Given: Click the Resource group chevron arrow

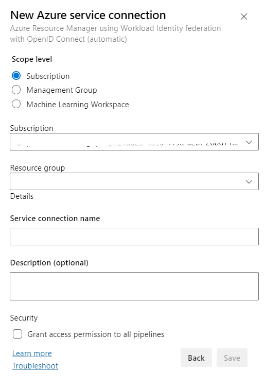Looking at the screenshot, I should [x=249, y=182].
